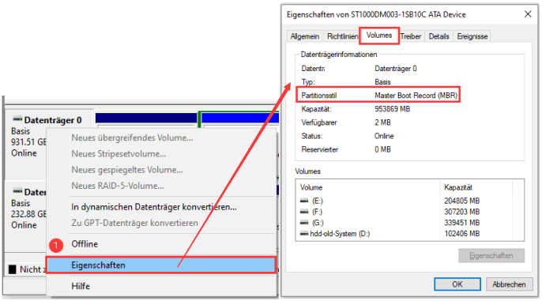Click the Abbrechen button
The height and width of the screenshot is (301, 542).
coord(509,284)
